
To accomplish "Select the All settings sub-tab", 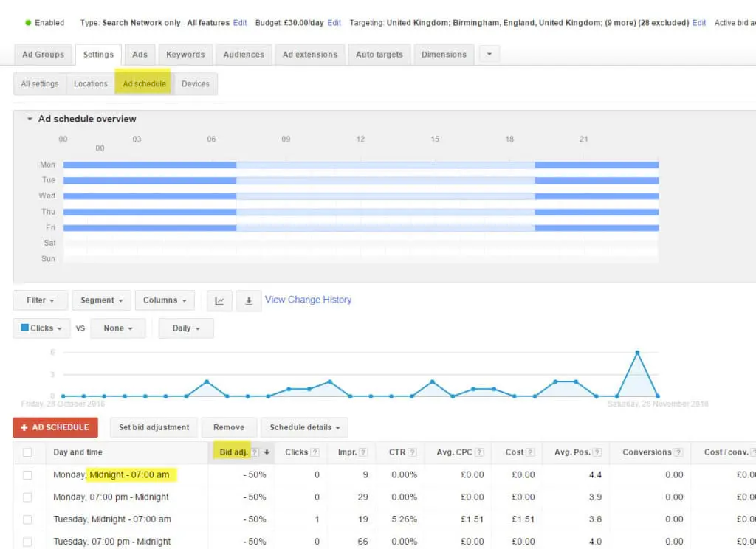I will click(x=40, y=84).
